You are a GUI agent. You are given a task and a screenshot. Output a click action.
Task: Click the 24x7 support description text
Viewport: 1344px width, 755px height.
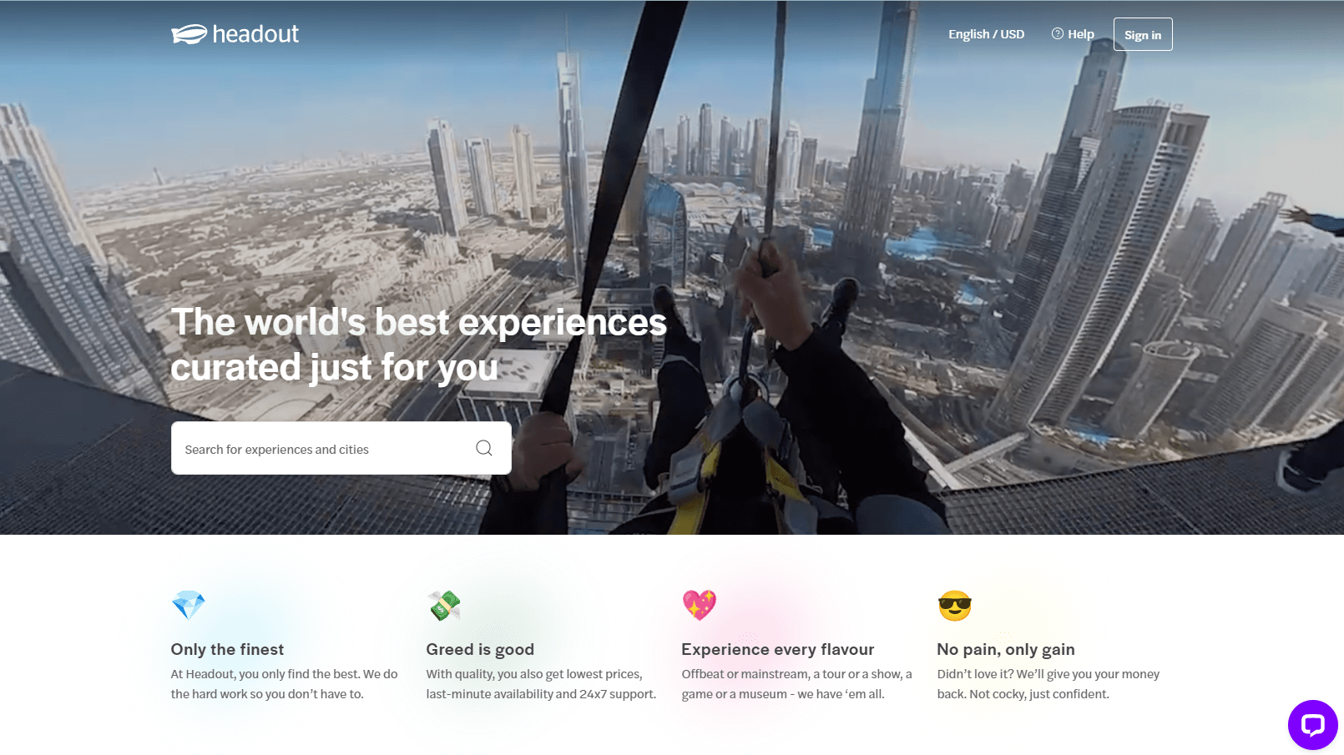tap(541, 684)
